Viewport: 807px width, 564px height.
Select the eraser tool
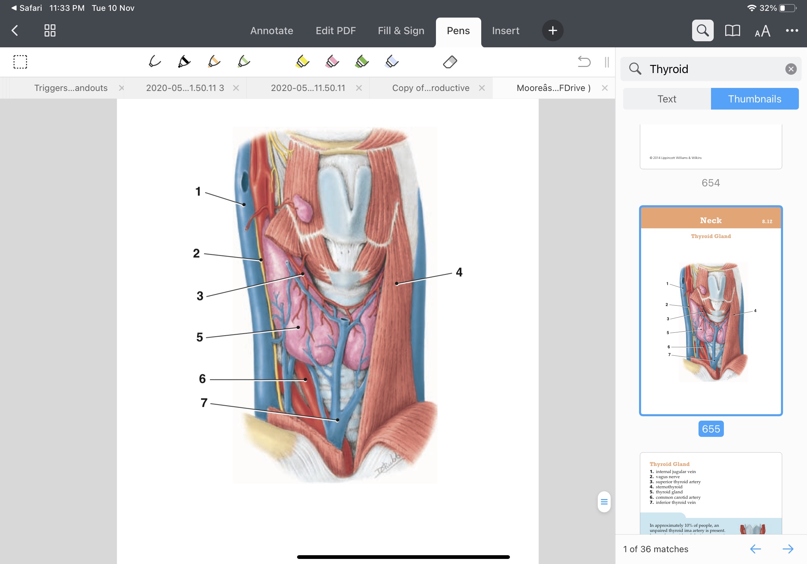(449, 62)
